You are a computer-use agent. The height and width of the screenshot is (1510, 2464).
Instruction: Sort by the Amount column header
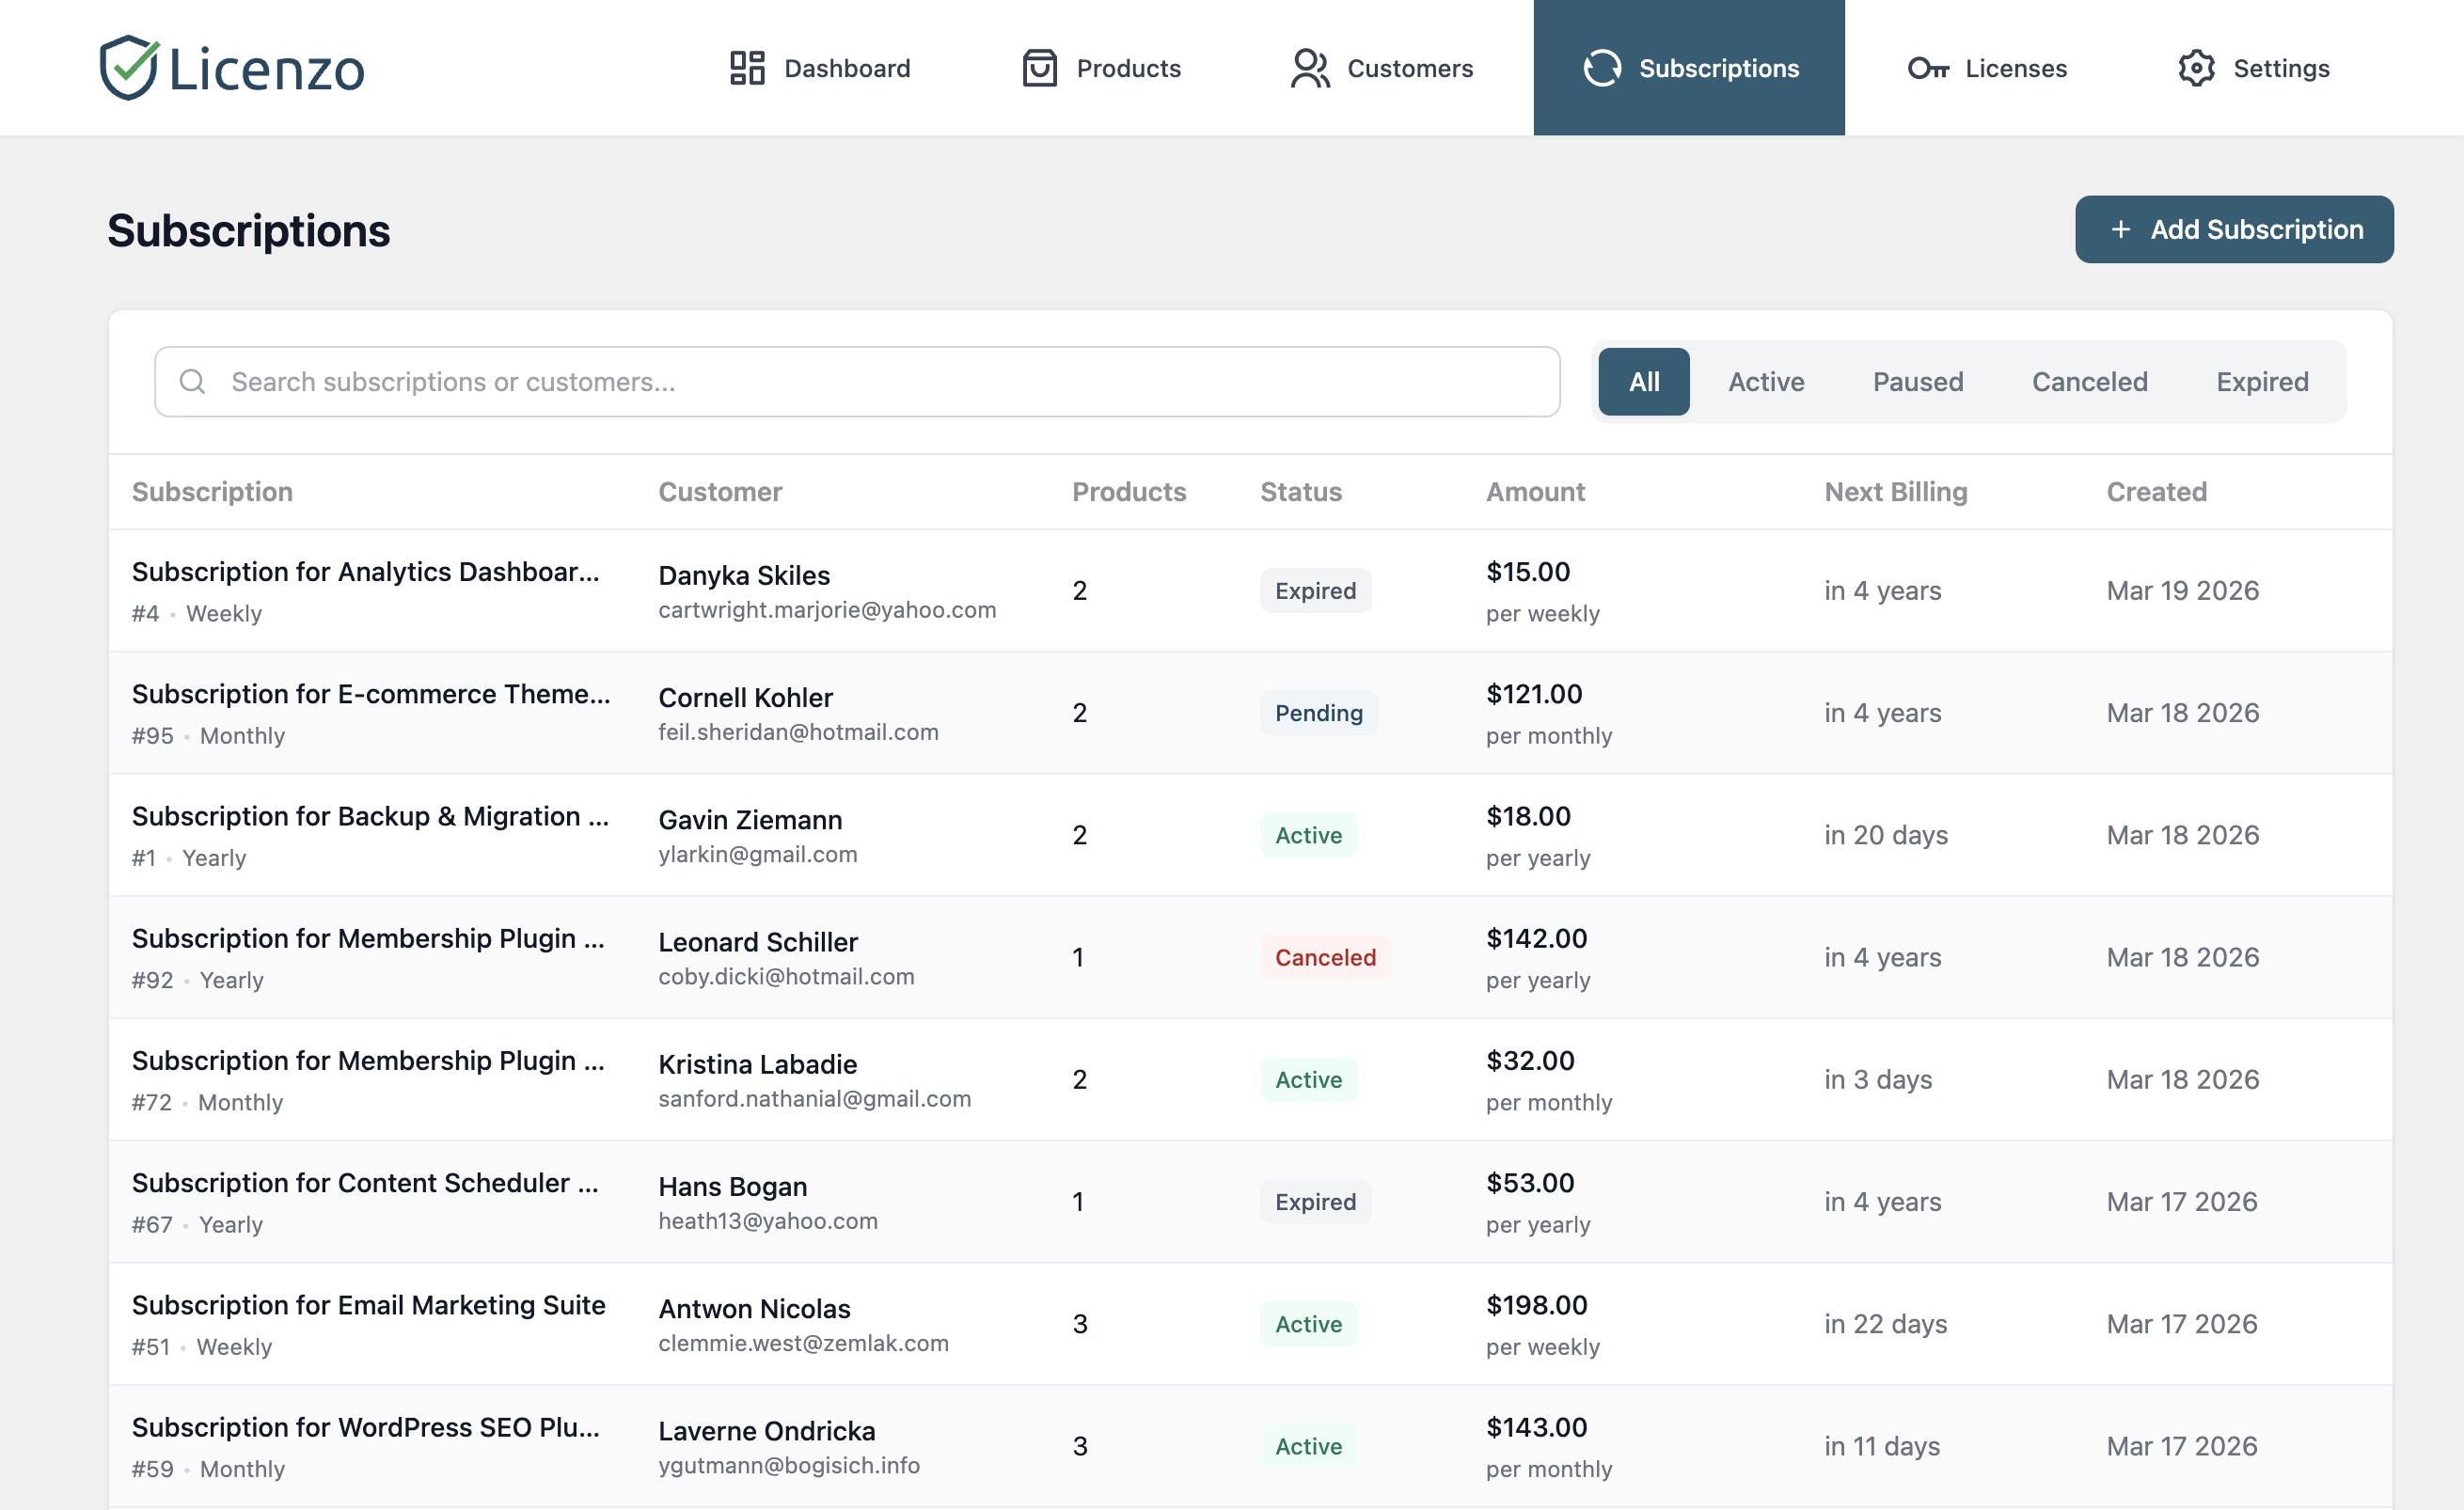(1535, 491)
